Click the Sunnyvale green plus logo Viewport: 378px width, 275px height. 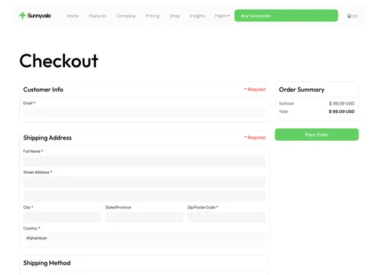coord(23,16)
